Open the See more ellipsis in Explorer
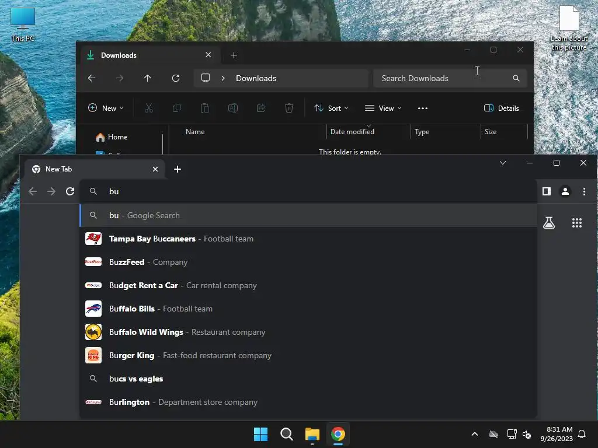 point(423,108)
